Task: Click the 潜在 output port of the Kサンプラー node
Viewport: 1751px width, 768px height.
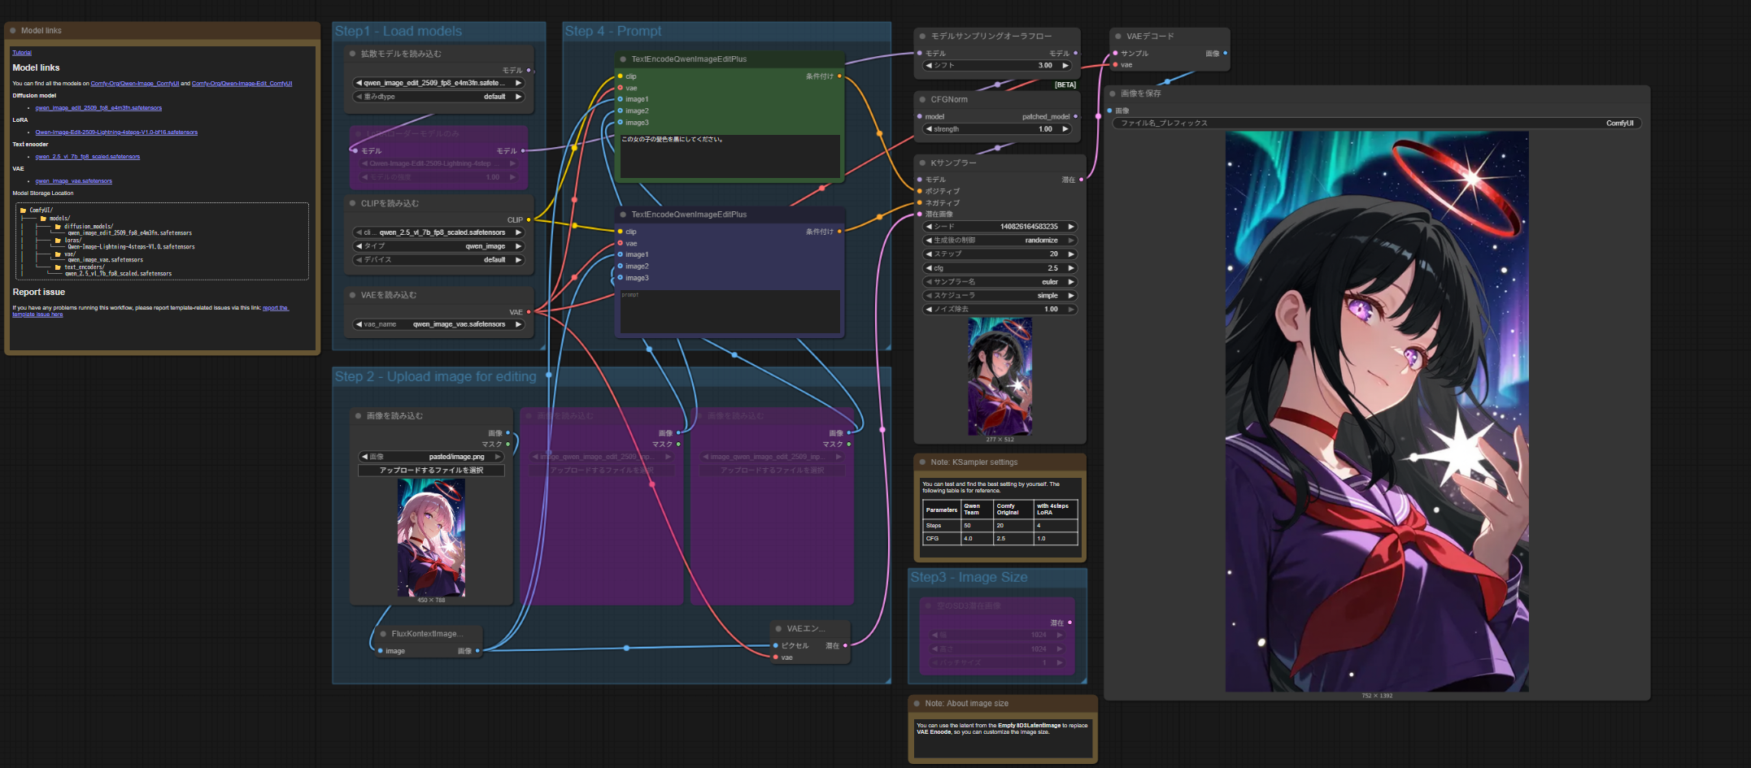Action: [x=1081, y=180]
